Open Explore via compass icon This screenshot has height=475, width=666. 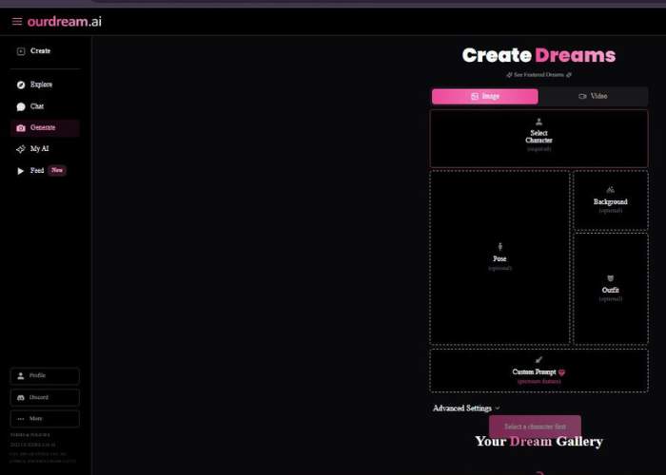pyautogui.click(x=21, y=85)
